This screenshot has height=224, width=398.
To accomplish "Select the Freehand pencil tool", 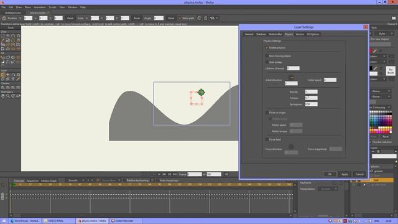I will (2, 40).
